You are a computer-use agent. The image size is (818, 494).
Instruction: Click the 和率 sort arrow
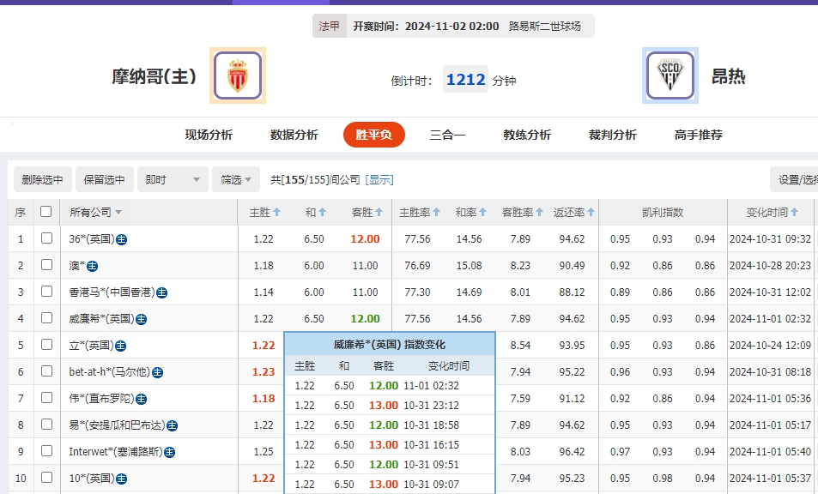tap(482, 212)
